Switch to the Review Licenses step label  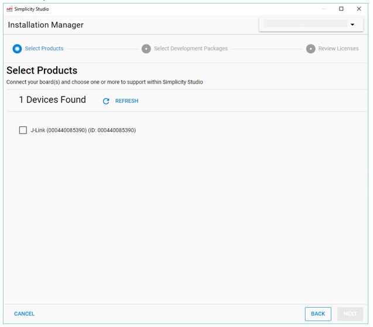click(x=338, y=49)
